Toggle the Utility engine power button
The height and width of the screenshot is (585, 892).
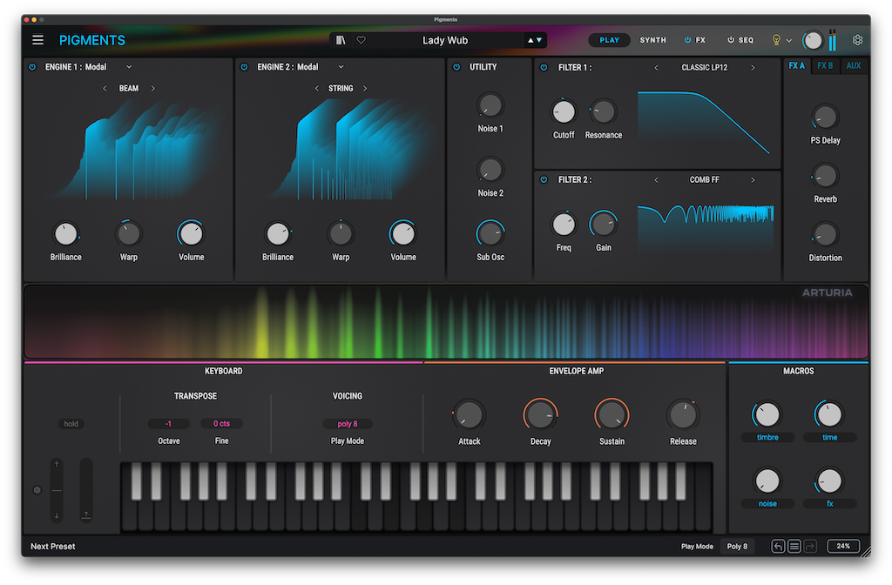point(456,67)
